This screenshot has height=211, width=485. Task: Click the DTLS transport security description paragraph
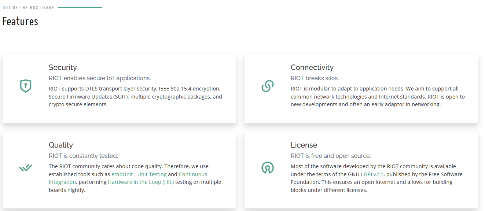pyautogui.click(x=135, y=97)
